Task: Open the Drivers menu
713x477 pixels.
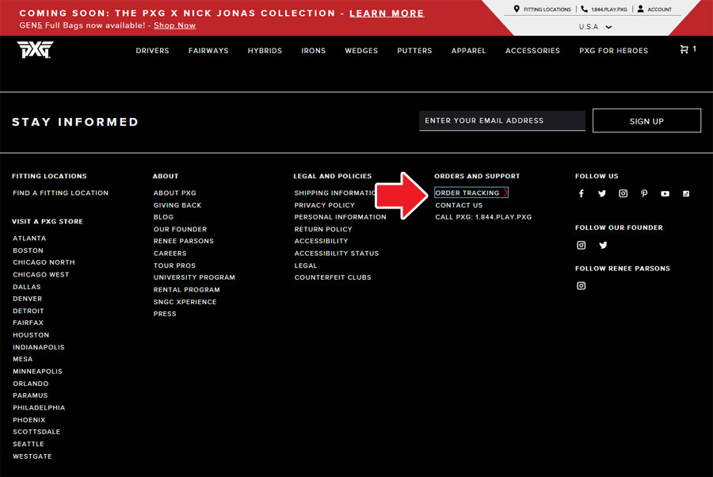Action: point(152,51)
